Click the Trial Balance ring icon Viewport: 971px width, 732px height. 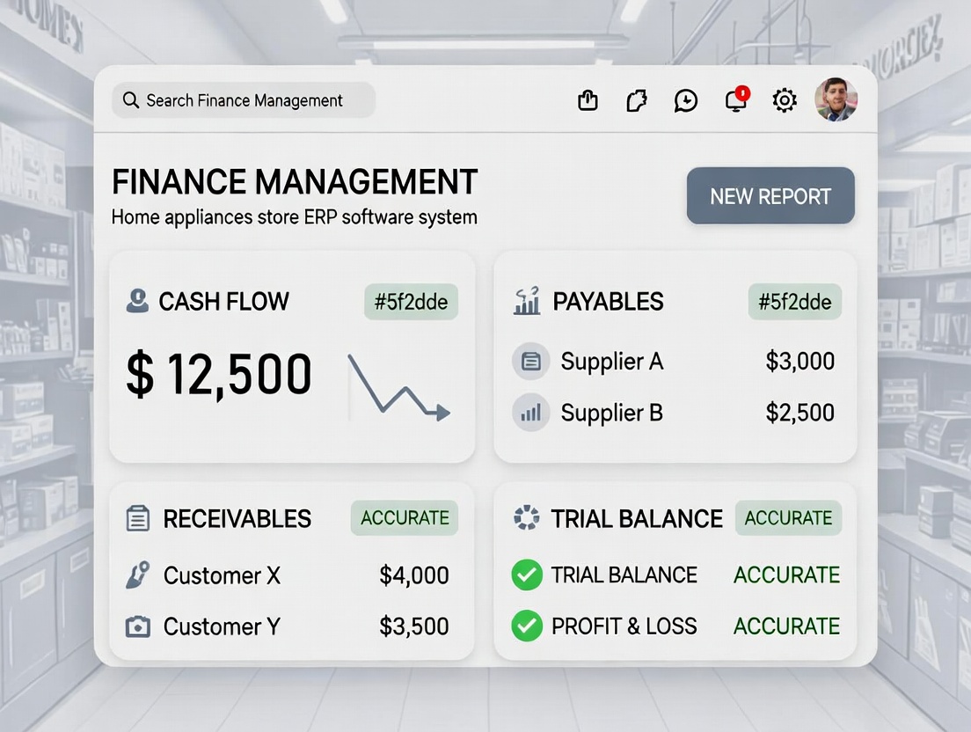coord(526,518)
